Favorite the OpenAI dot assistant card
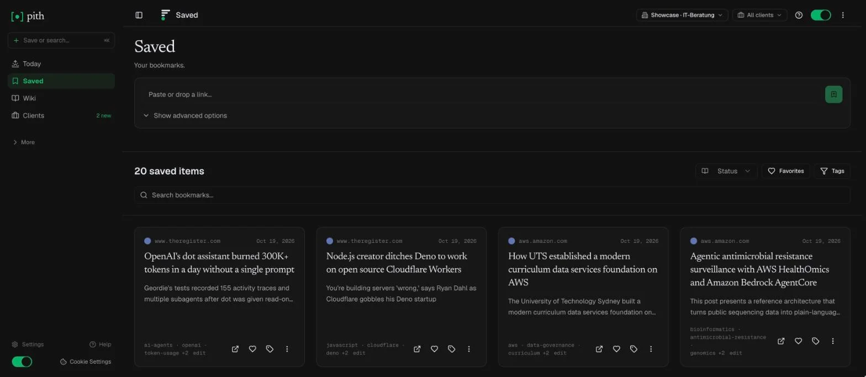Viewport: 866px width, 377px height. (252, 349)
